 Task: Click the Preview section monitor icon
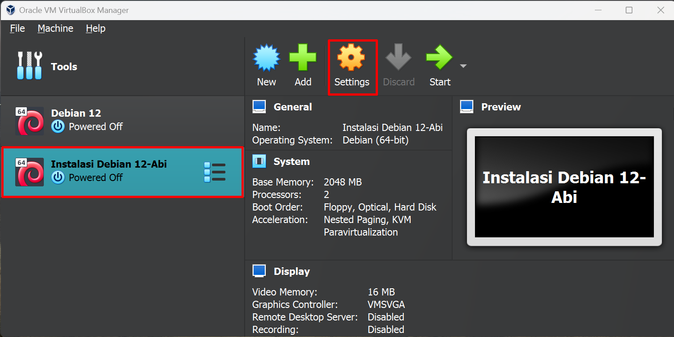(466, 107)
